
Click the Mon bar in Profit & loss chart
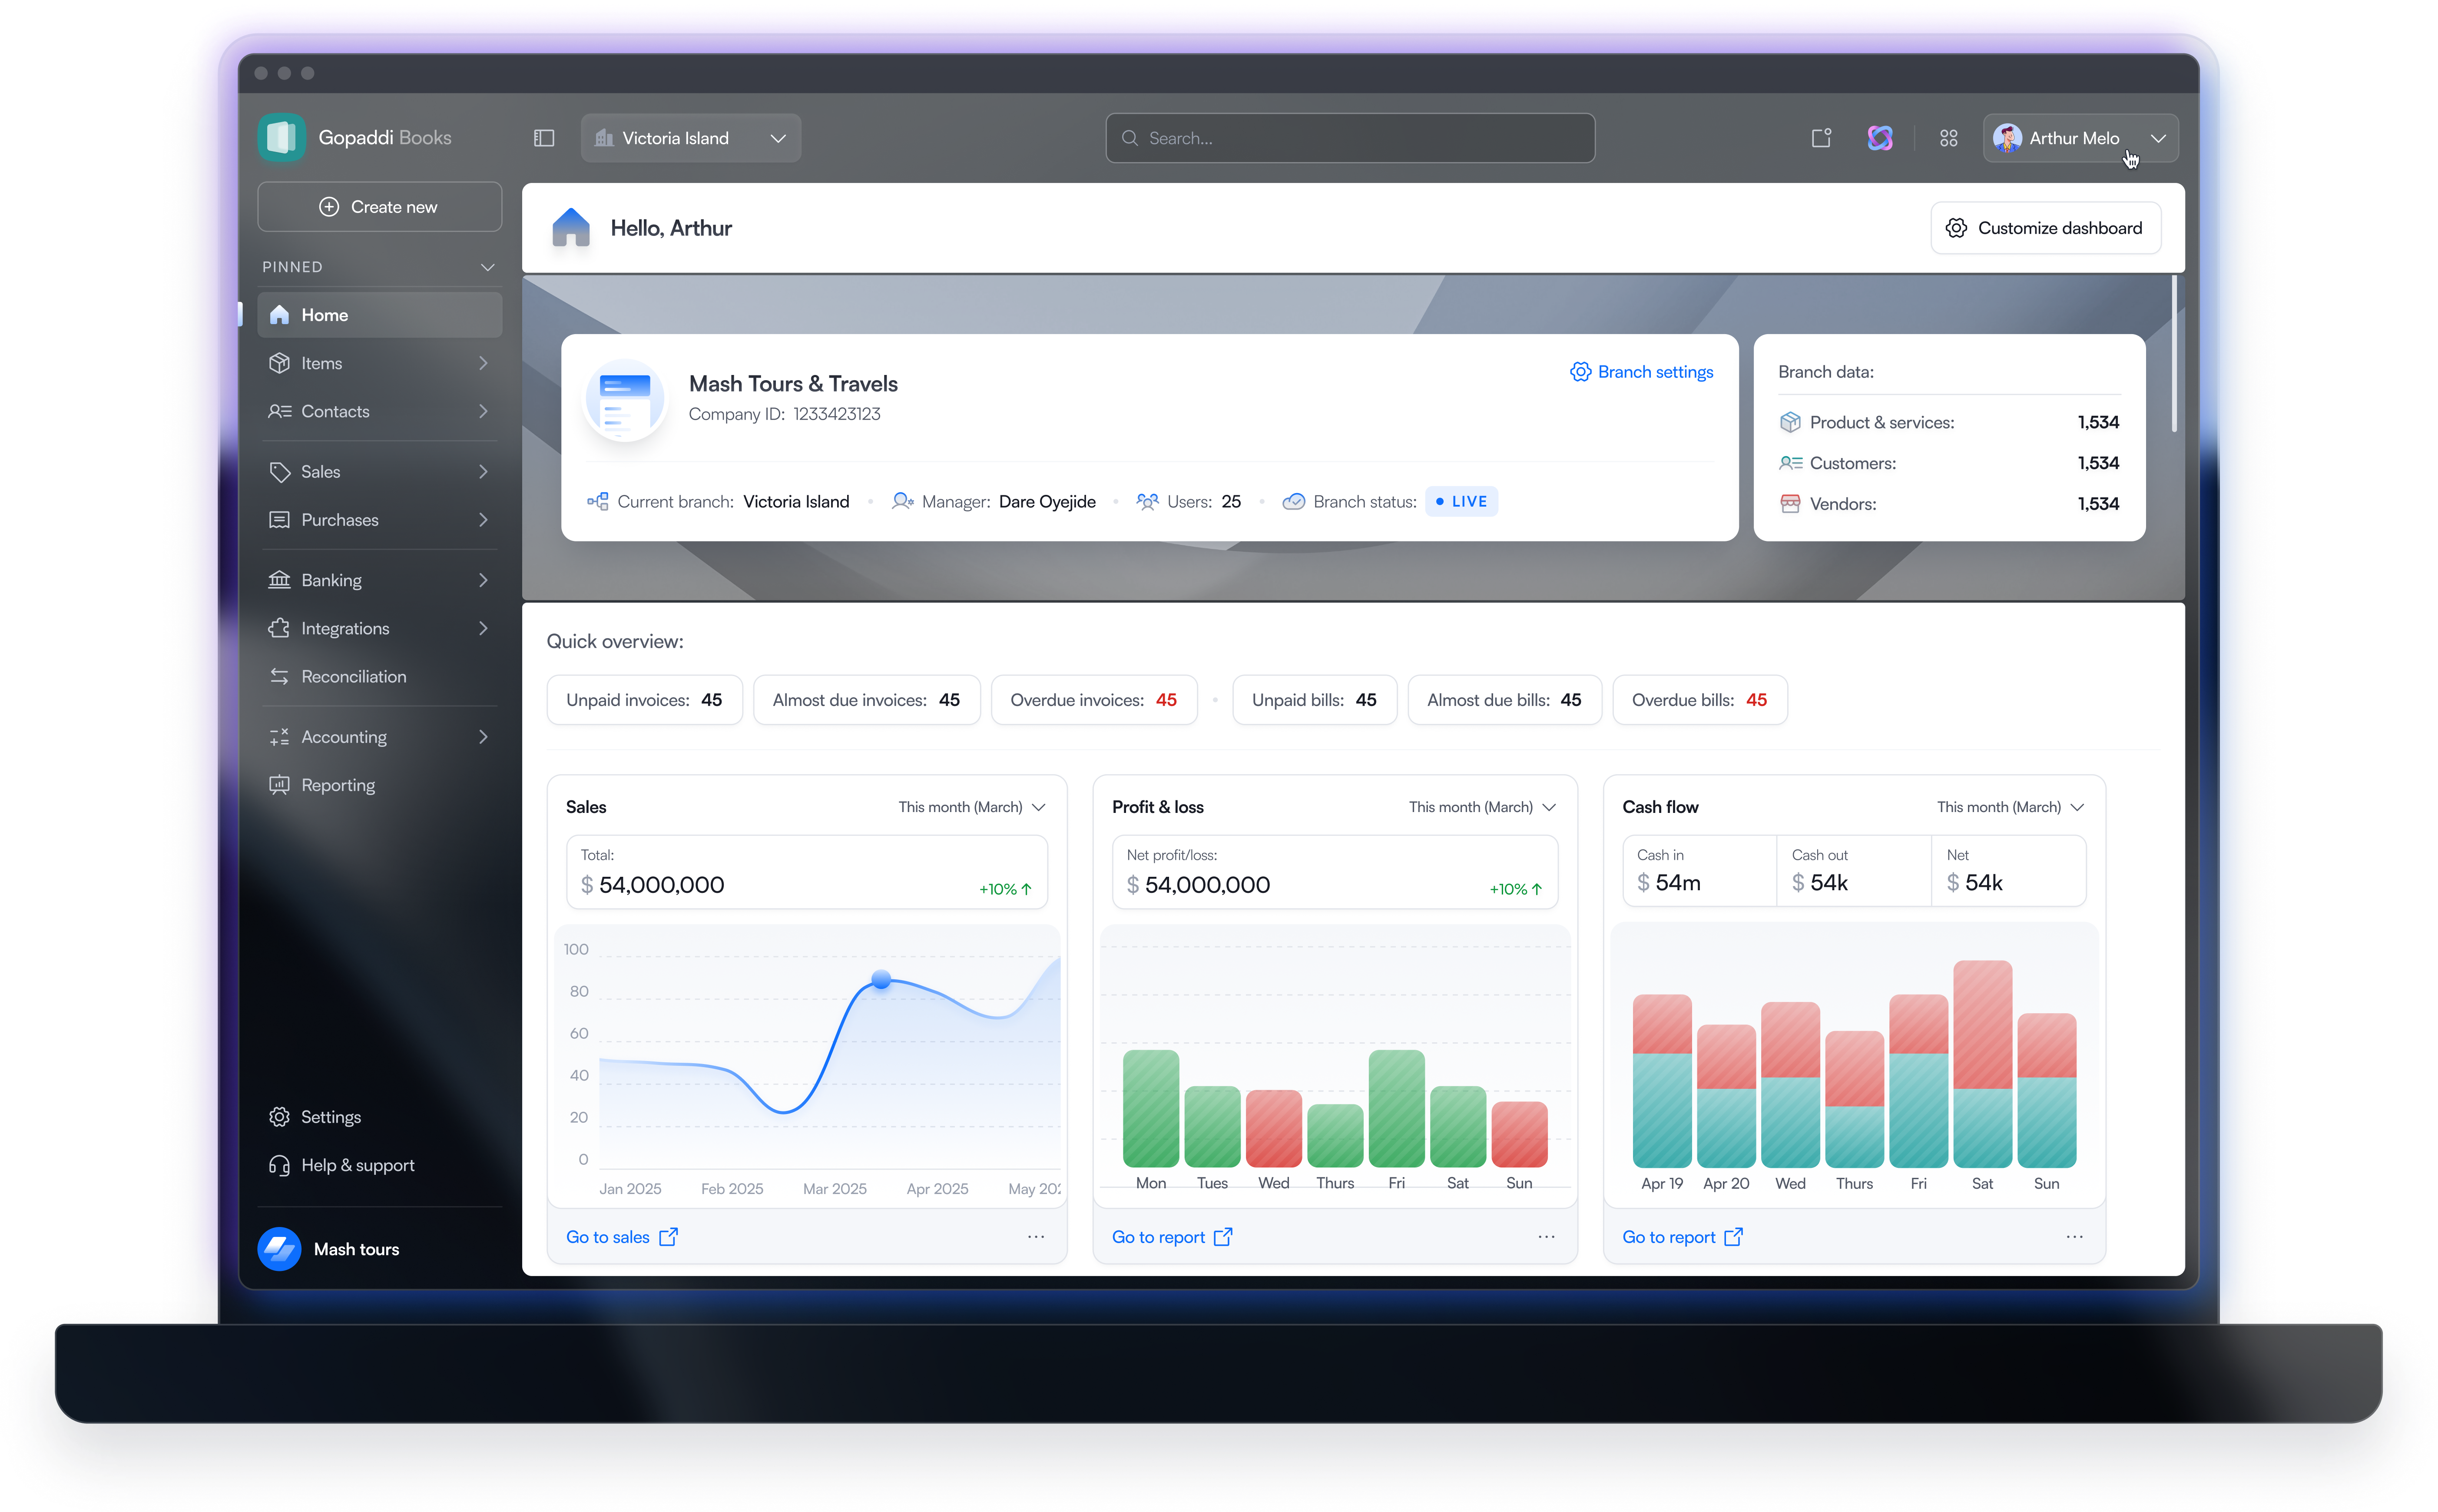tap(1150, 1108)
